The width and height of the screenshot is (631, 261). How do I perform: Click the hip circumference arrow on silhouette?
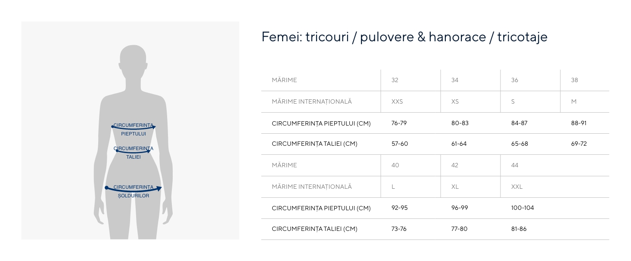point(134,190)
